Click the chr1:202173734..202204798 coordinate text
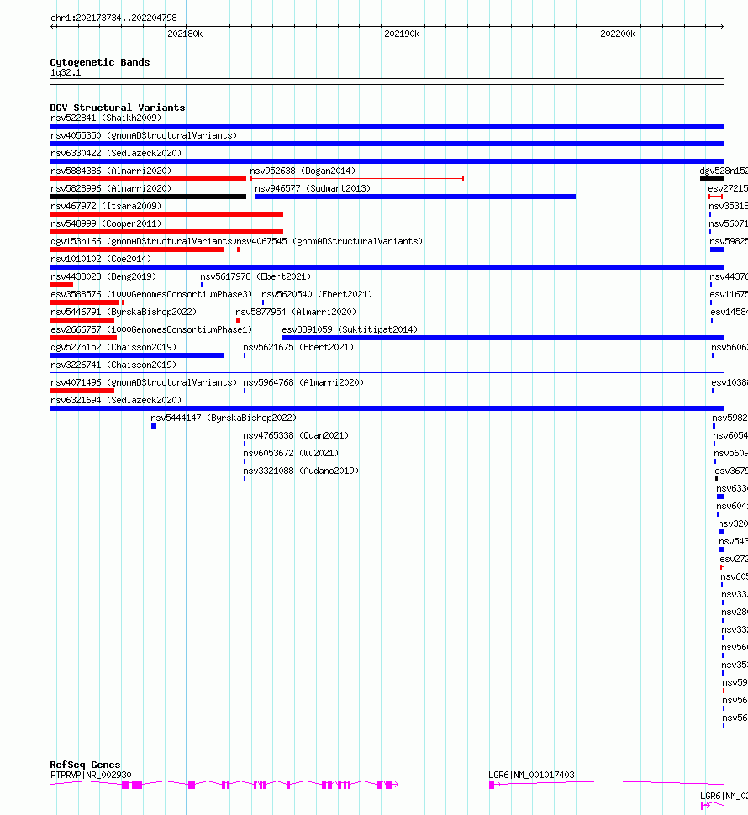The width and height of the screenshot is (748, 815). click(113, 18)
